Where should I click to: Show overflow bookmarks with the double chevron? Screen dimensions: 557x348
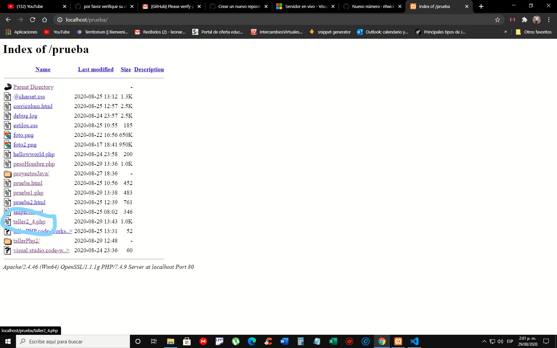coord(506,32)
